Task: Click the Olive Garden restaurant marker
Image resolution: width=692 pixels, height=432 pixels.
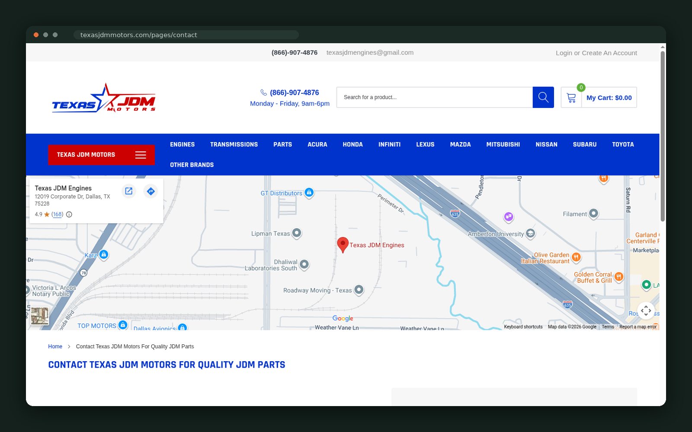Action: (x=576, y=257)
